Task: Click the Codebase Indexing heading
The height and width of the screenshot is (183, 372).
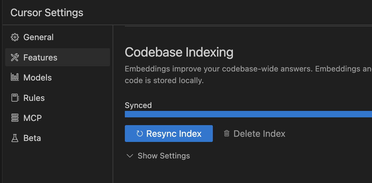Action: (x=179, y=52)
